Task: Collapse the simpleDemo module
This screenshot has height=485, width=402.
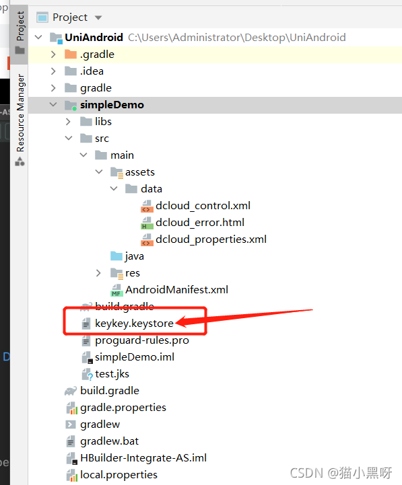Action: pos(53,105)
